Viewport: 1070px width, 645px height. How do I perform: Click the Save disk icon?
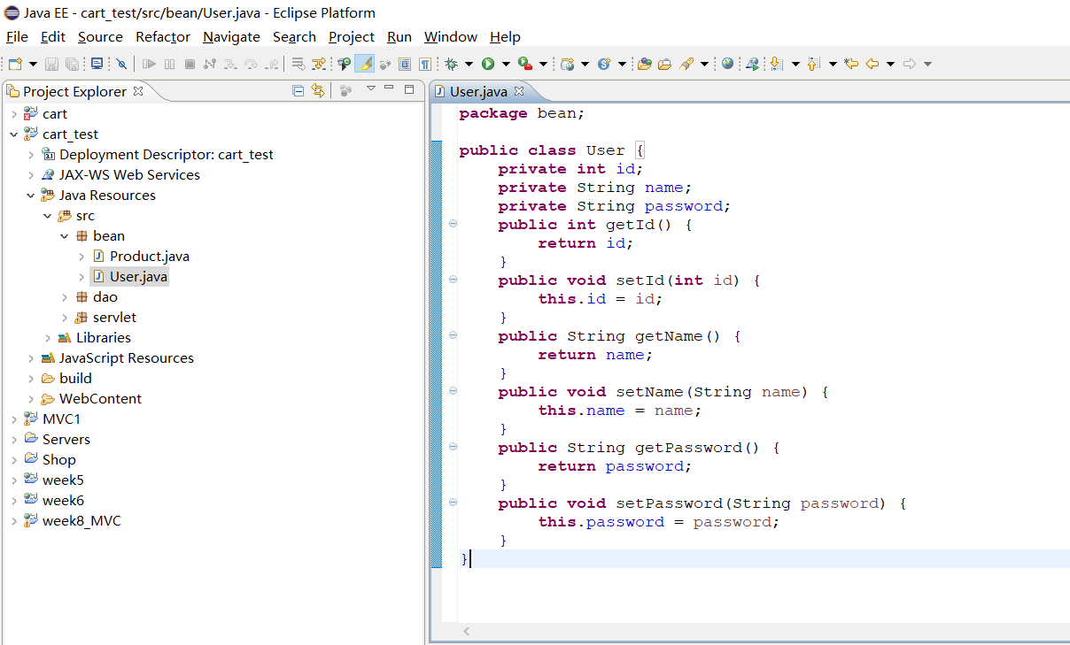tap(51, 64)
